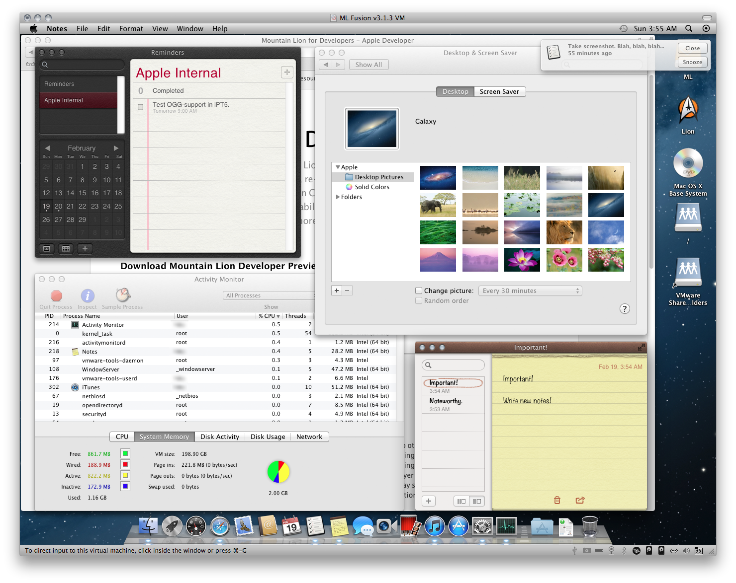Open System Preferences gear in Dock
This screenshot has height=583, width=736.
(482, 526)
